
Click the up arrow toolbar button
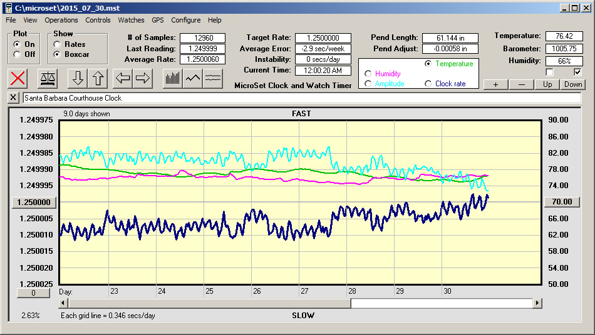coord(98,79)
